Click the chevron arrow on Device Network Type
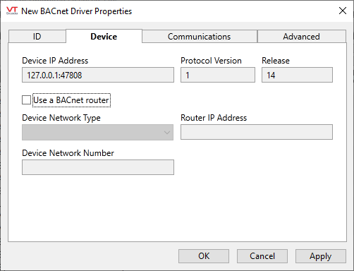The width and height of the screenshot is (354, 271). [x=167, y=133]
